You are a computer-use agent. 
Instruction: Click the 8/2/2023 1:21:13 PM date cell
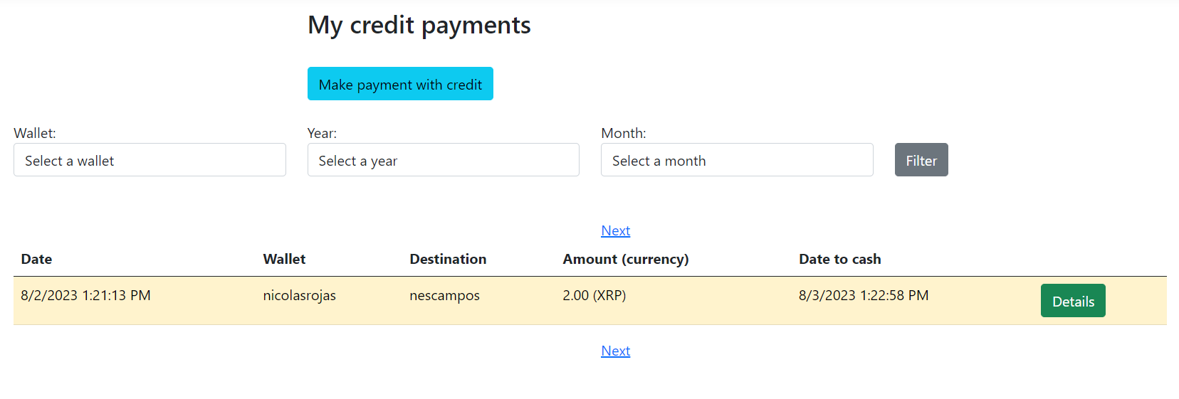pyautogui.click(x=85, y=295)
